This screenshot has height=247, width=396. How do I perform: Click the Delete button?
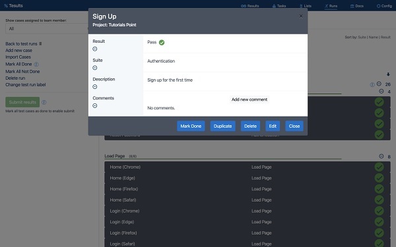[x=250, y=126]
